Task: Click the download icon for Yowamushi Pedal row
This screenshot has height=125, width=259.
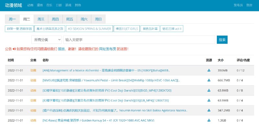Action: (209, 80)
